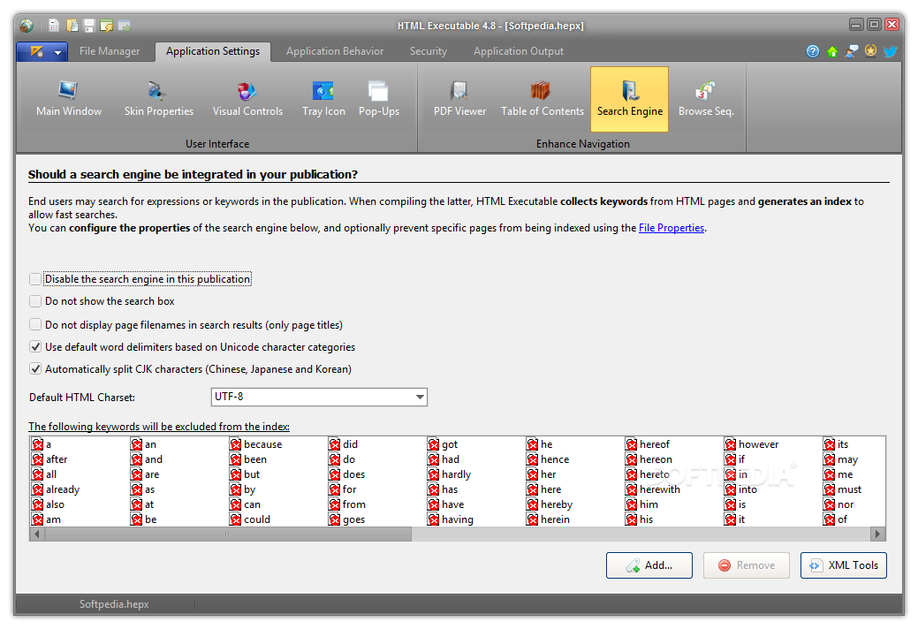
Task: Open PDF Viewer settings
Action: 459,99
